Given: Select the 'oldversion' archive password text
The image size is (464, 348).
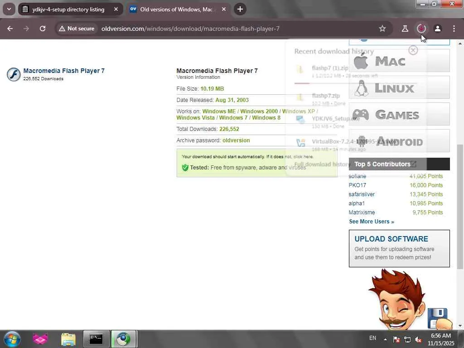Looking at the screenshot, I should [236, 140].
